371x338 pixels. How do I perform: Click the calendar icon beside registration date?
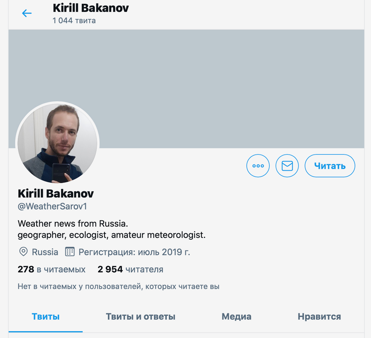70,252
